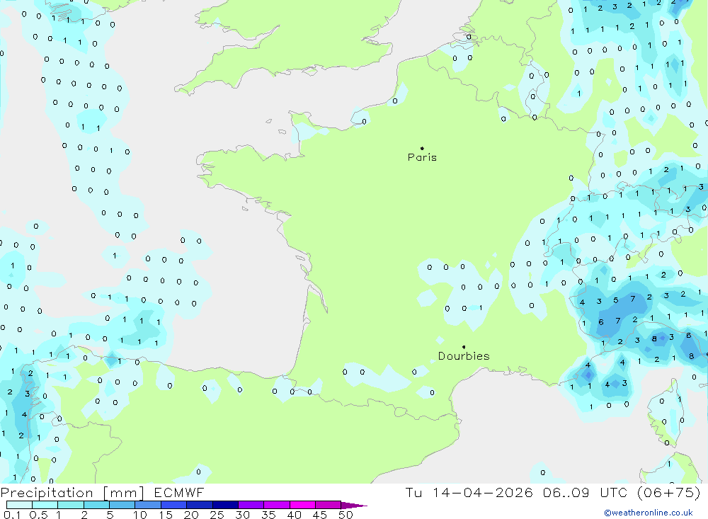Select the 15–20 mm legend swatch
This screenshot has height=519, width=708.
tap(174, 505)
